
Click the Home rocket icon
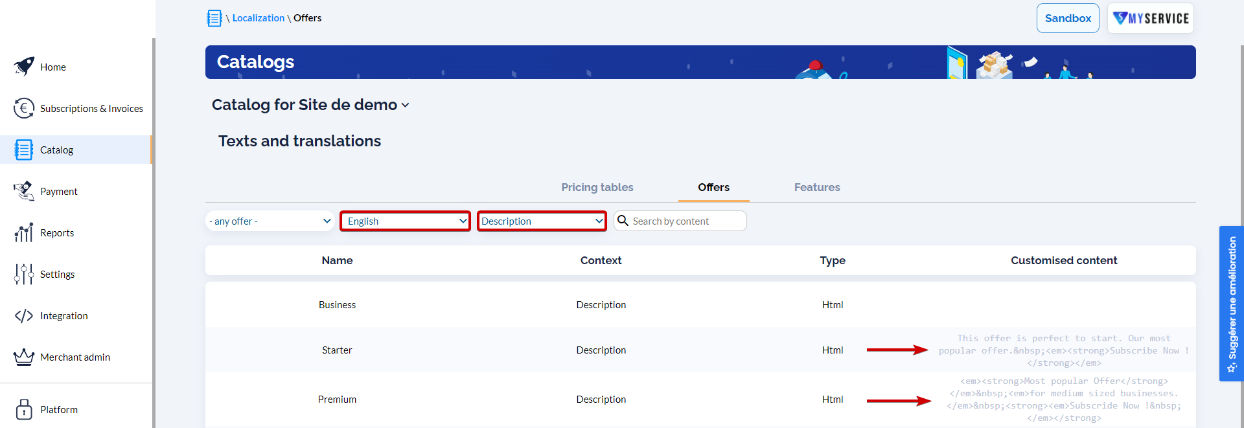(24, 66)
